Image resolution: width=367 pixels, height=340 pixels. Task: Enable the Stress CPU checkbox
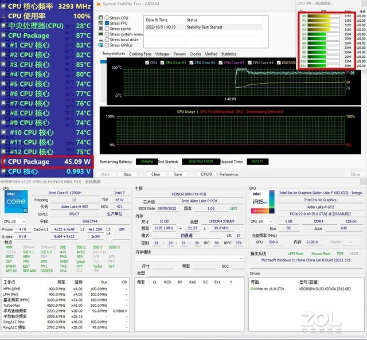[x=107, y=18]
